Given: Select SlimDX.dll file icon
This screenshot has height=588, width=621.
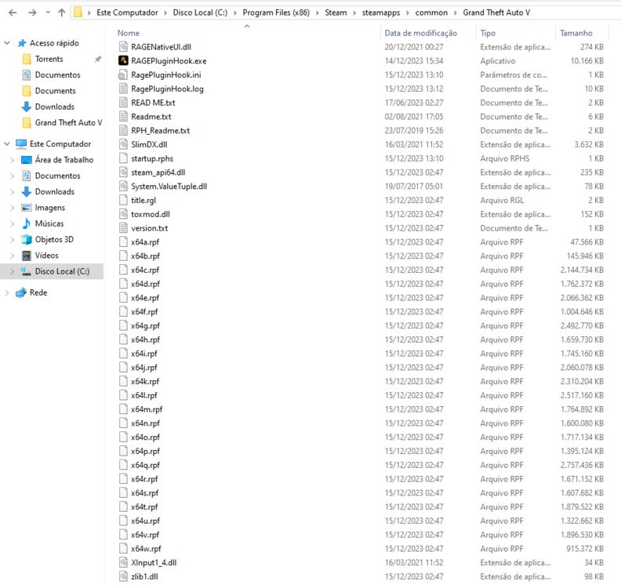Looking at the screenshot, I should 124,144.
